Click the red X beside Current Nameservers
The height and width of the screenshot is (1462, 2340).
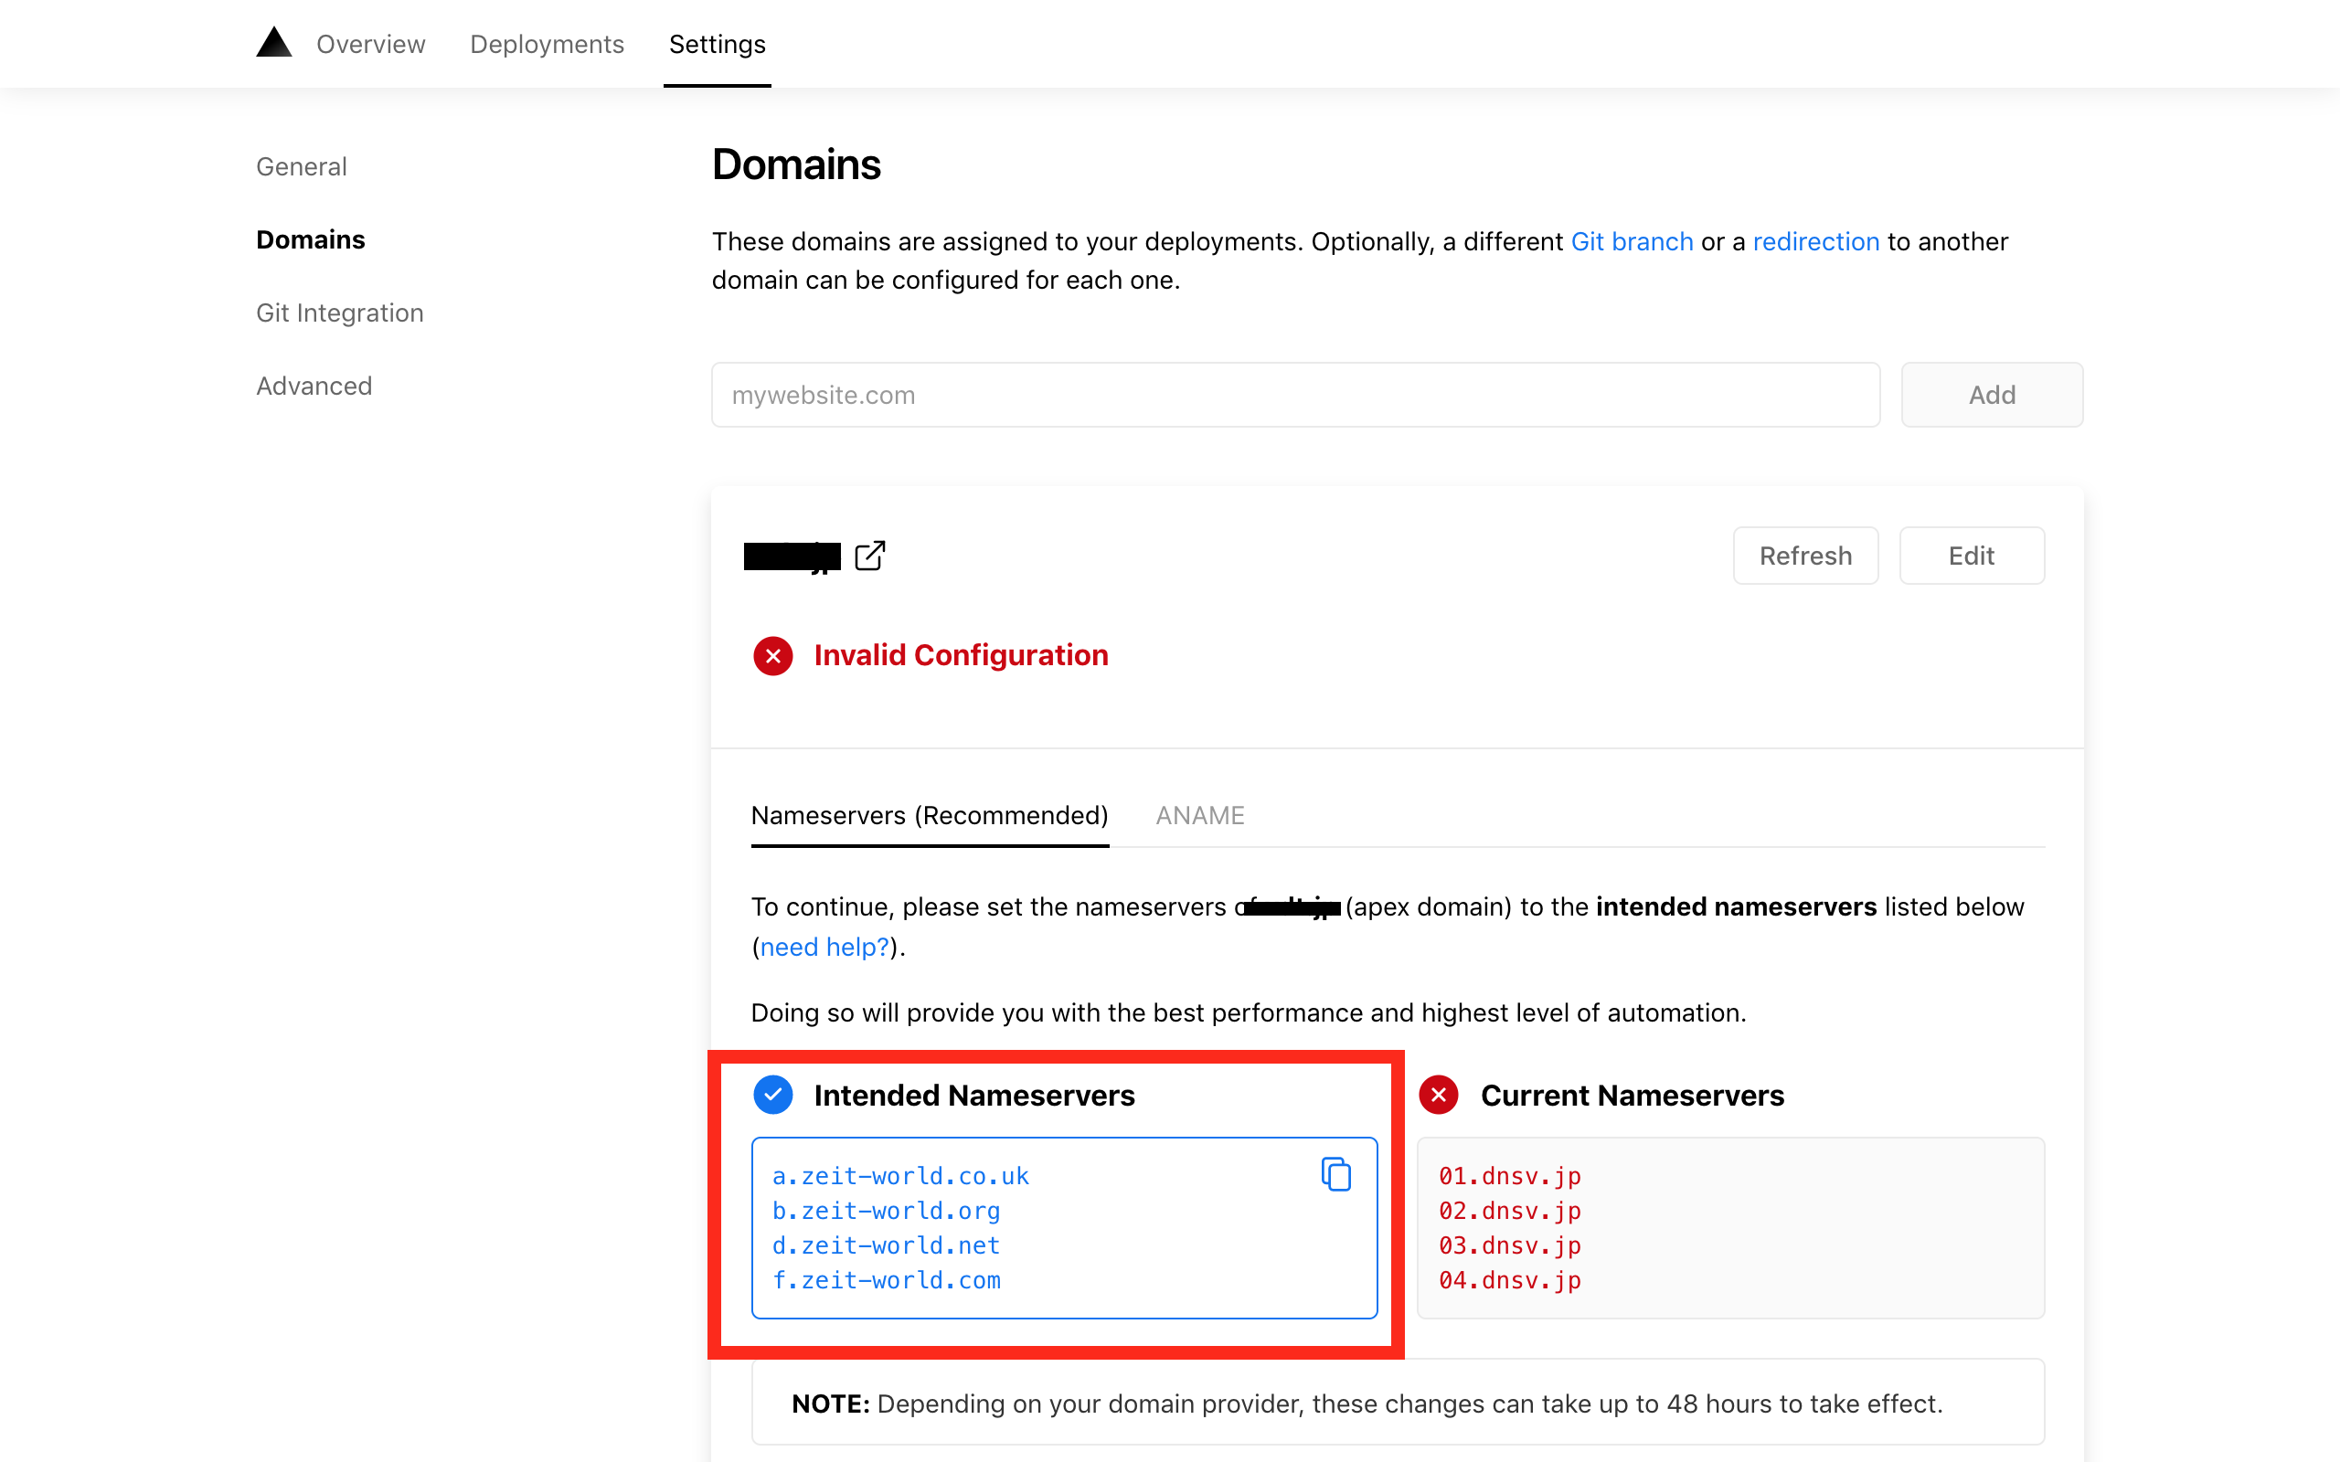[1439, 1095]
